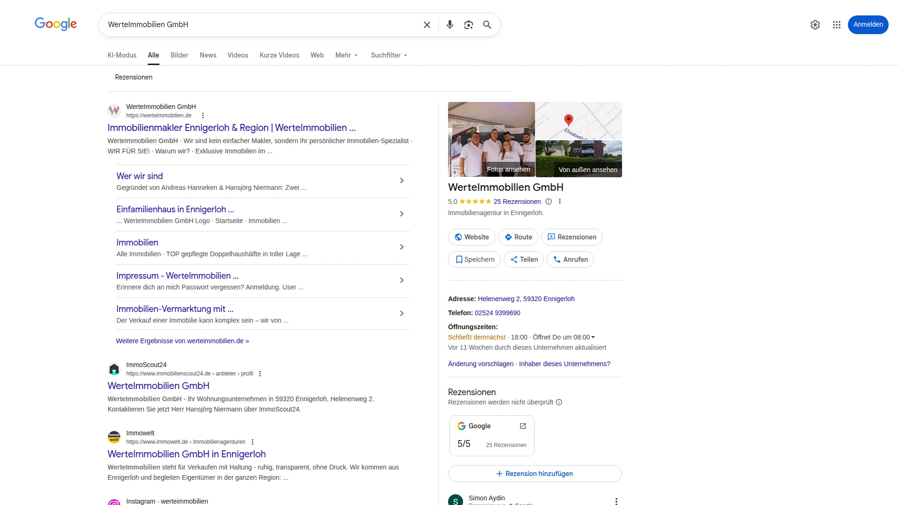Open Weitere Ergebnisse von werteimmobilien.de
This screenshot has height=505, width=898.
pyautogui.click(x=182, y=341)
